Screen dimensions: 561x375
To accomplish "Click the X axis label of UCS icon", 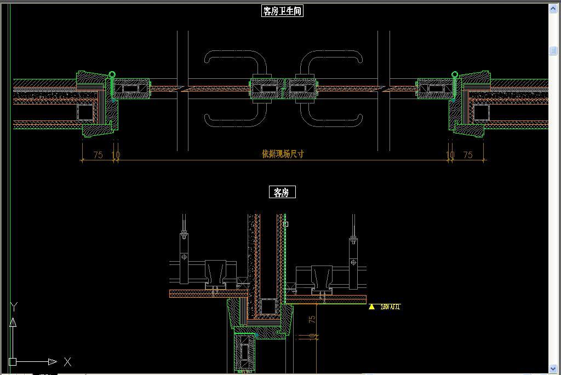I will (67, 362).
